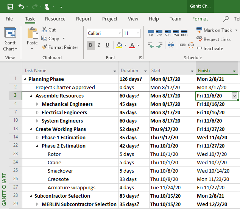Mark task 50% complete

tap(168, 33)
